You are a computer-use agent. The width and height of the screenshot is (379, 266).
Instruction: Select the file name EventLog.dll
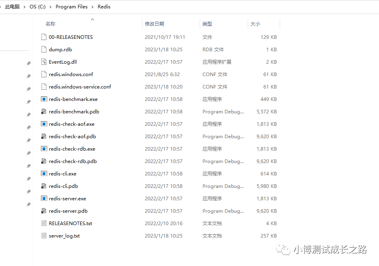point(63,62)
